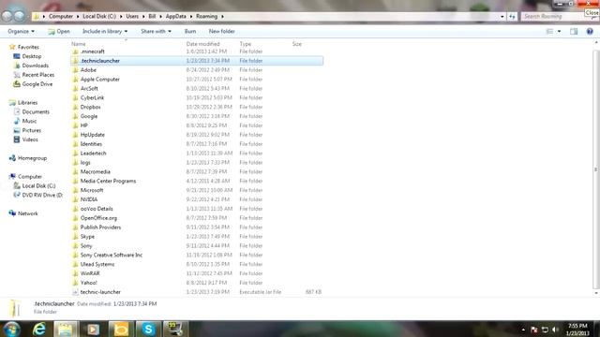Screen dimensions: 600x337
Task: Click the Open toolbar button
Action: point(59,31)
